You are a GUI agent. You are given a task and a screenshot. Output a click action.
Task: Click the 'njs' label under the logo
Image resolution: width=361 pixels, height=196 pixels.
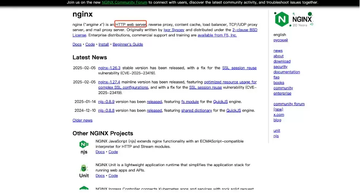click(x=84, y=152)
